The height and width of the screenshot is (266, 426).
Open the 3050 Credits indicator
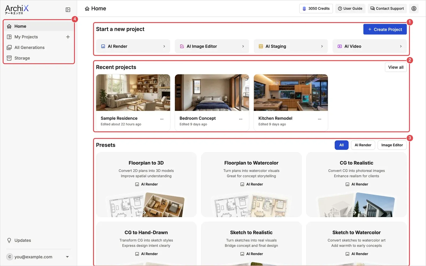click(x=316, y=9)
